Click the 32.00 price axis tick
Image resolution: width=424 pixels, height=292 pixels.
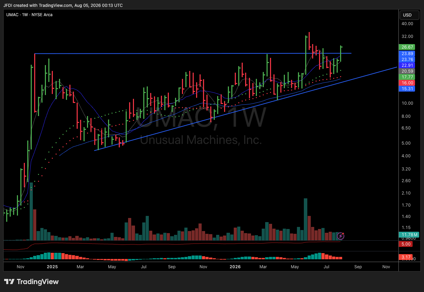coord(407,36)
